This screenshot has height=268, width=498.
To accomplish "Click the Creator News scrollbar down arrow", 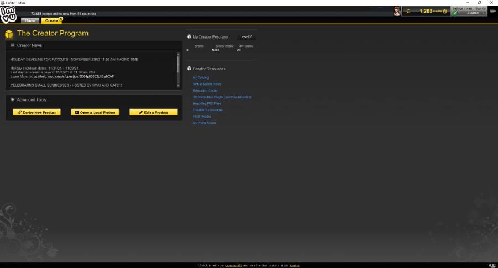I will pos(178,86).
